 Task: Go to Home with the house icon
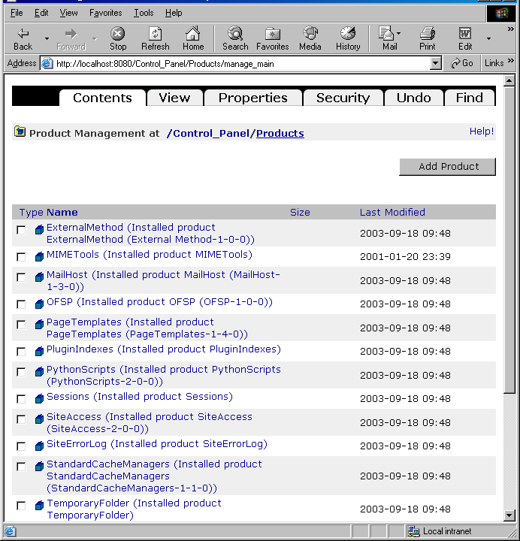click(x=192, y=34)
